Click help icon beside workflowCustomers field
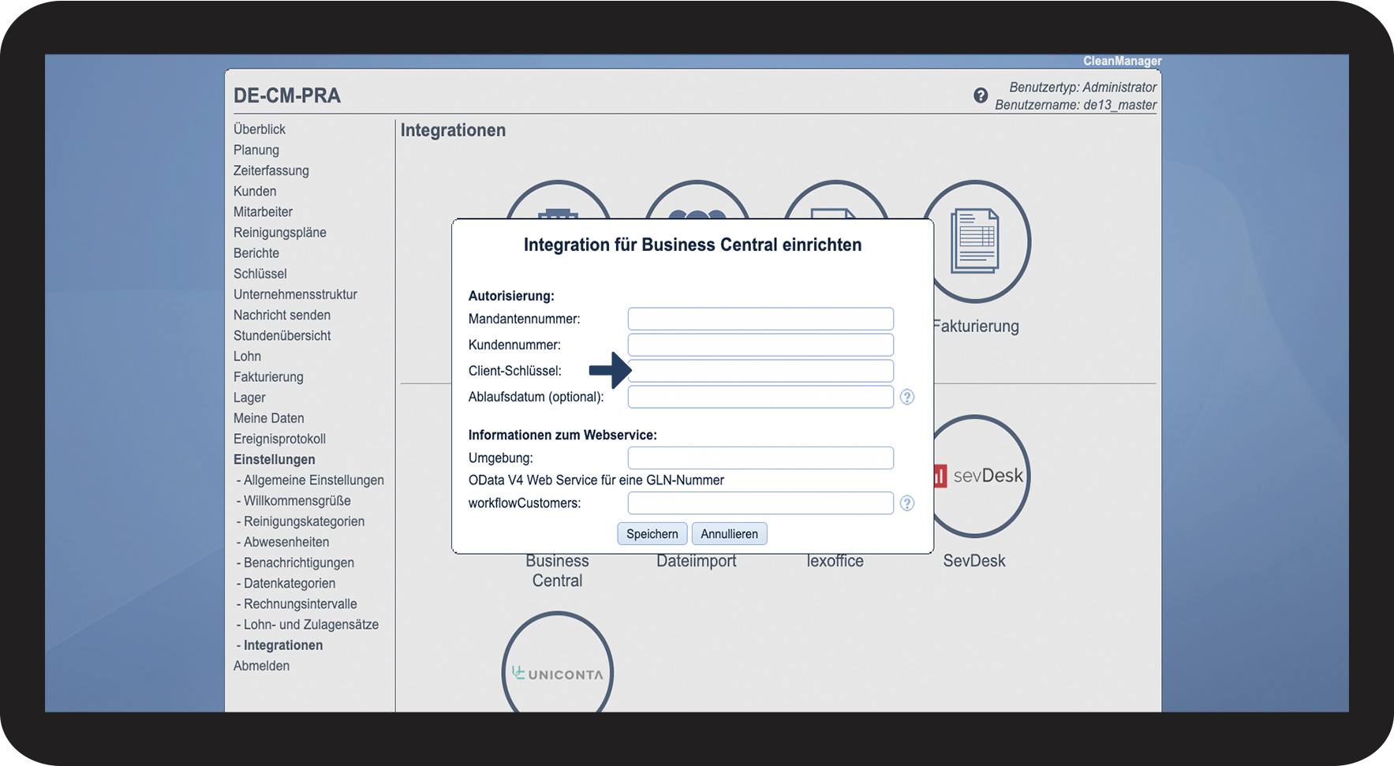The image size is (1394, 766). (907, 503)
